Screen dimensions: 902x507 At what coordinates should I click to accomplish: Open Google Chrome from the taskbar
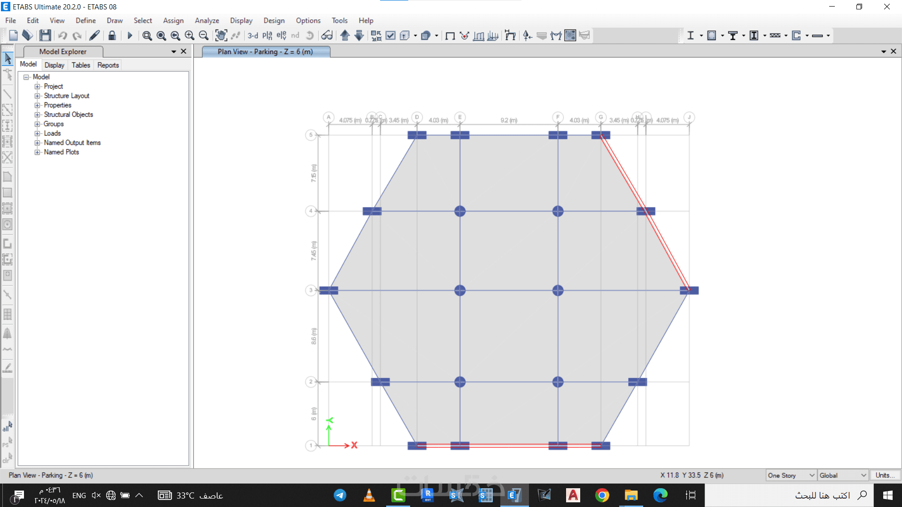click(602, 495)
